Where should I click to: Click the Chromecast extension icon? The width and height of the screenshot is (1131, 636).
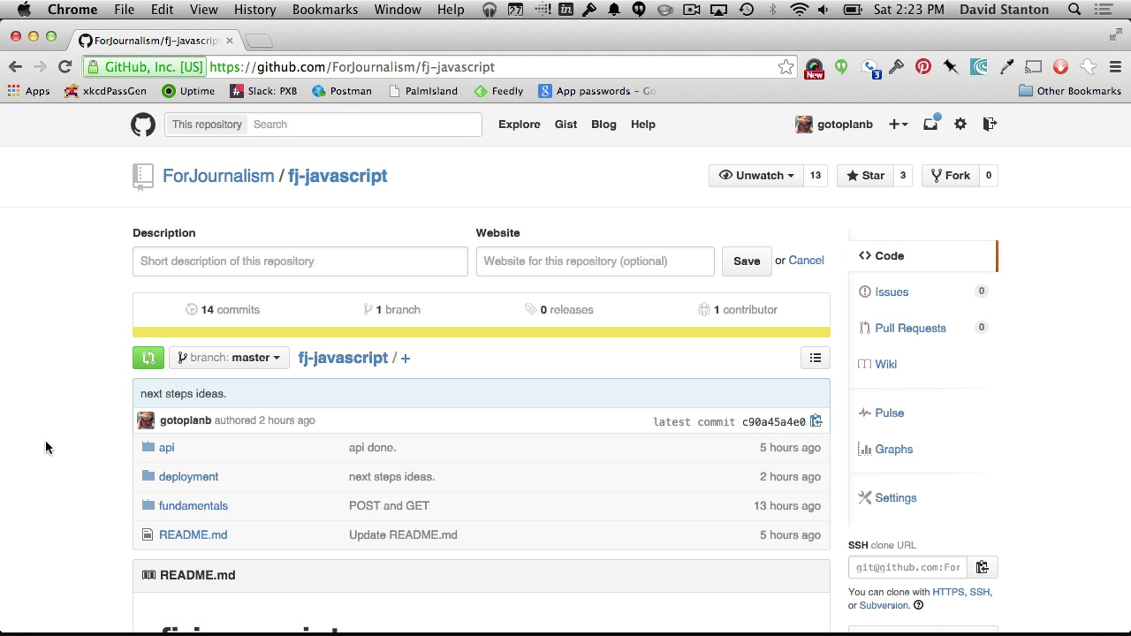pyautogui.click(x=1033, y=67)
